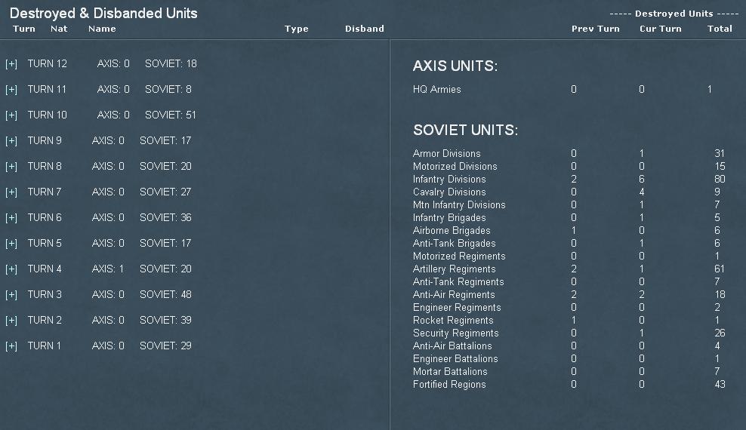Select the HQ Armies row
This screenshot has width=746, height=430.
pyautogui.click(x=563, y=89)
